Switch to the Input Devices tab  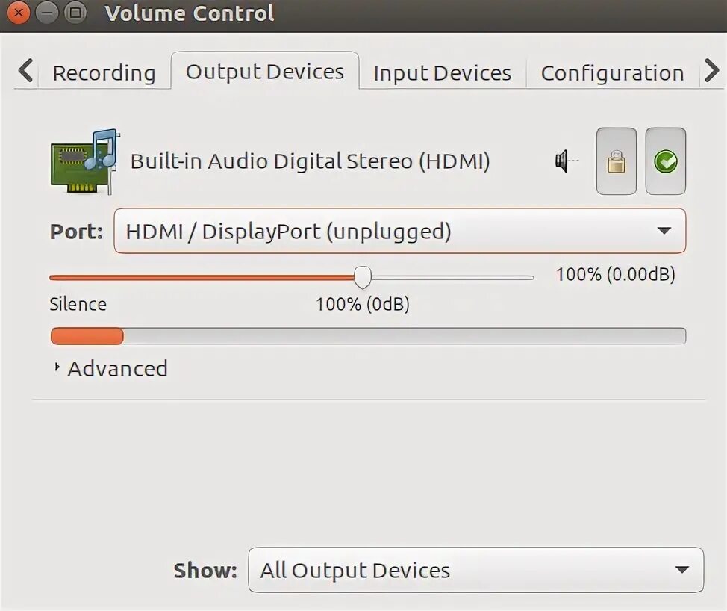click(442, 73)
